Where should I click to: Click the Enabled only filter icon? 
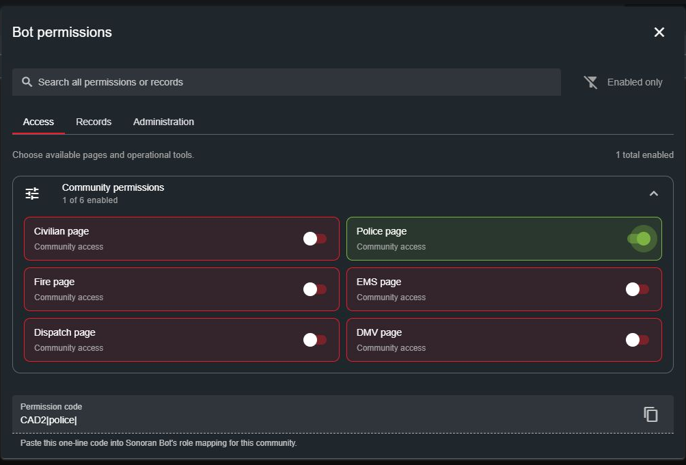pyautogui.click(x=590, y=82)
